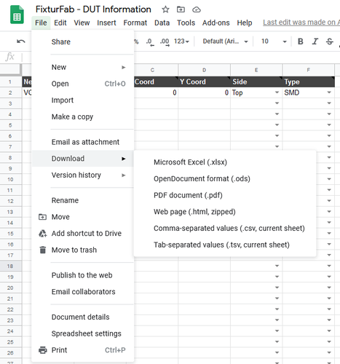
Task: Choose Import in the File menu
Action: pyautogui.click(x=82, y=100)
